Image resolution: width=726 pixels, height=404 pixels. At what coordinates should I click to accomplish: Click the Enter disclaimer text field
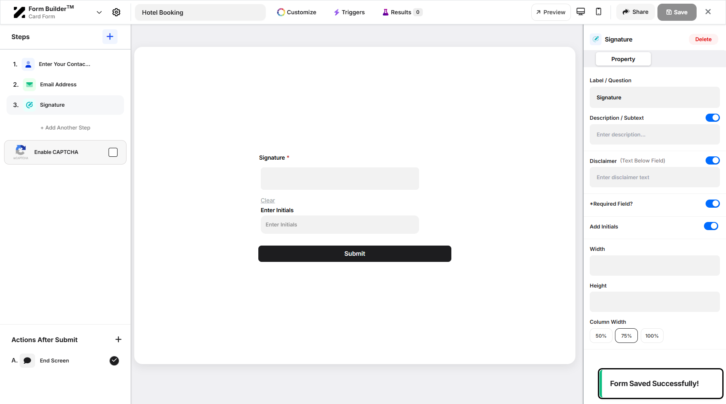(x=655, y=177)
